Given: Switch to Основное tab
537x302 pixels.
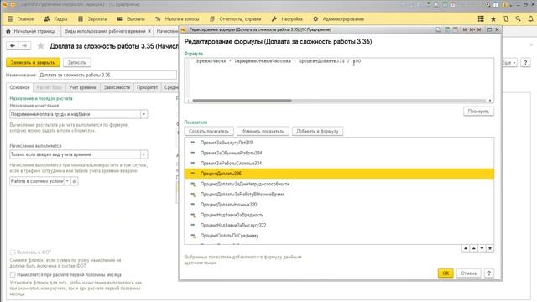Looking at the screenshot, I should [19, 87].
